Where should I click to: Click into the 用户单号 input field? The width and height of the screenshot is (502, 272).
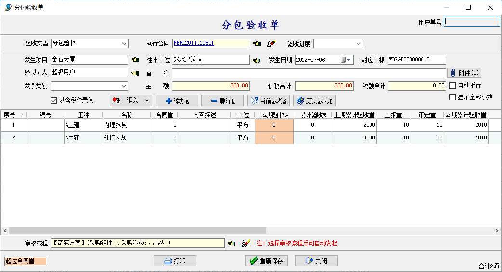(471, 22)
